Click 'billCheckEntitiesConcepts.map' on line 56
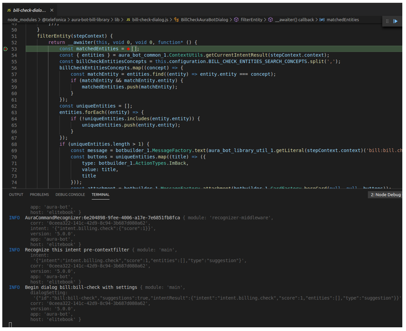 (100, 68)
